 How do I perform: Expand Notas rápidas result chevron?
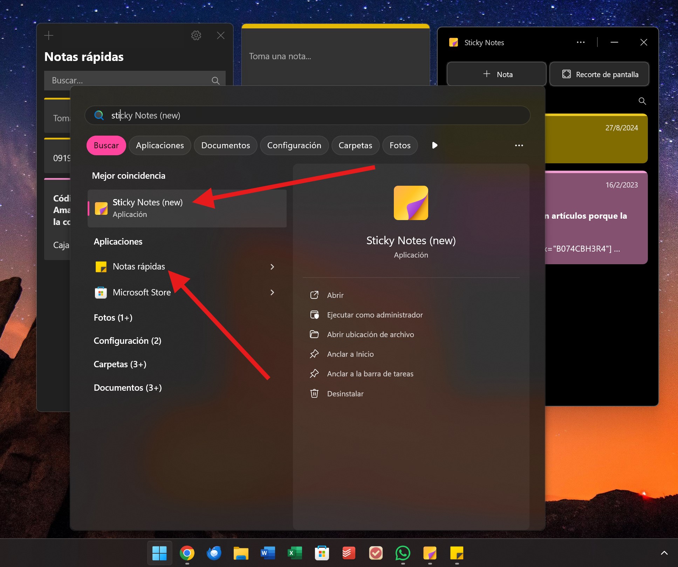click(272, 267)
